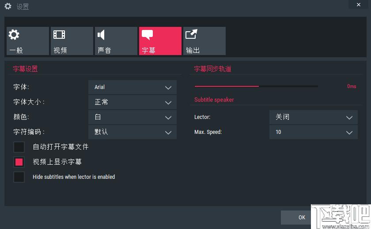The image size is (371, 229).
Task: Click the settings gear icon in title bar
Action: point(8,6)
